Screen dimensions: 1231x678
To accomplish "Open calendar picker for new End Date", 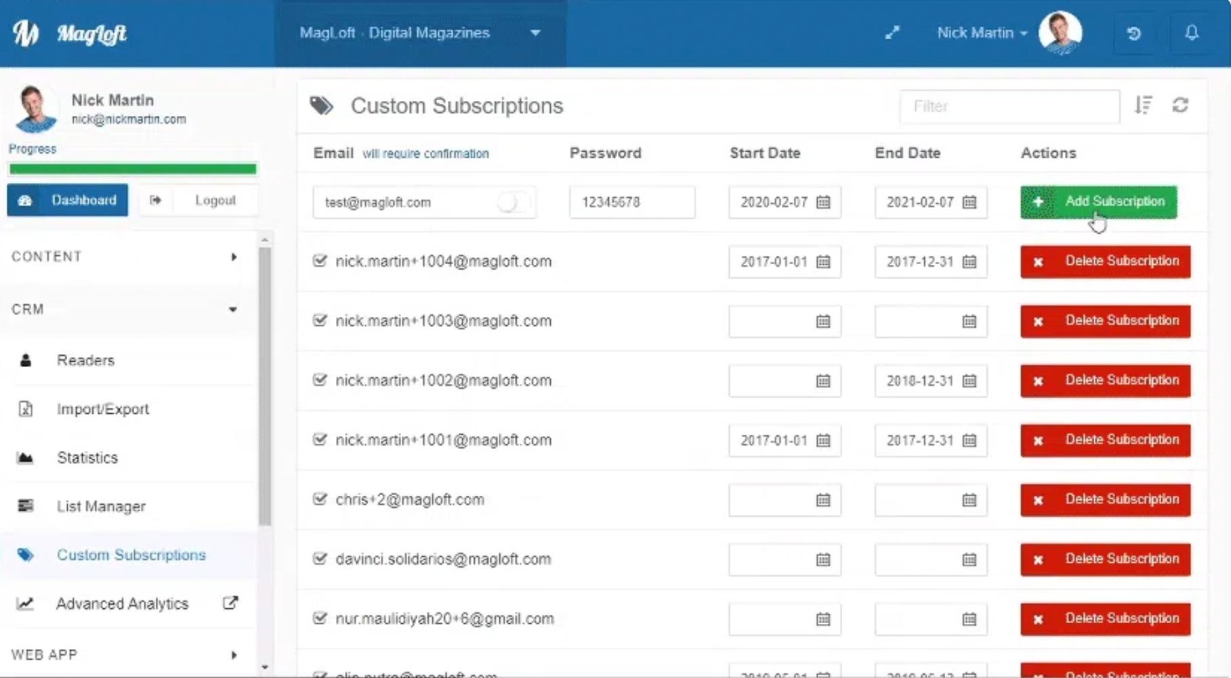I will [969, 203].
